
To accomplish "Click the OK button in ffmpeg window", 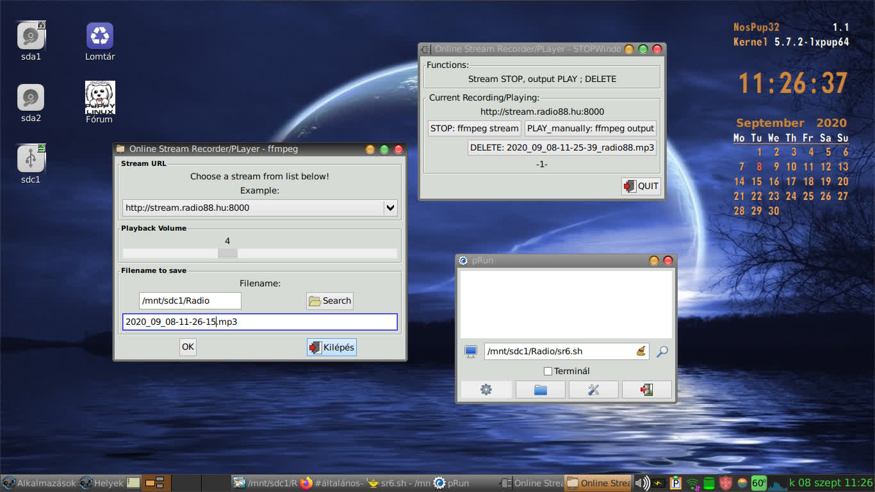I will coord(188,347).
